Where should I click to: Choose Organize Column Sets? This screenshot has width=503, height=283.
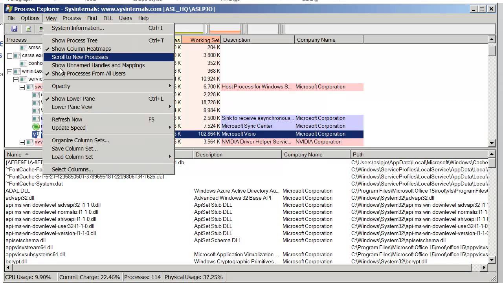click(108, 140)
